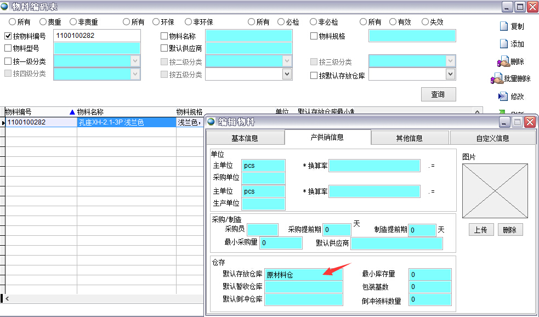The width and height of the screenshot is (539, 317).
Task: Select the 失效 radio button
Action: 425,22
